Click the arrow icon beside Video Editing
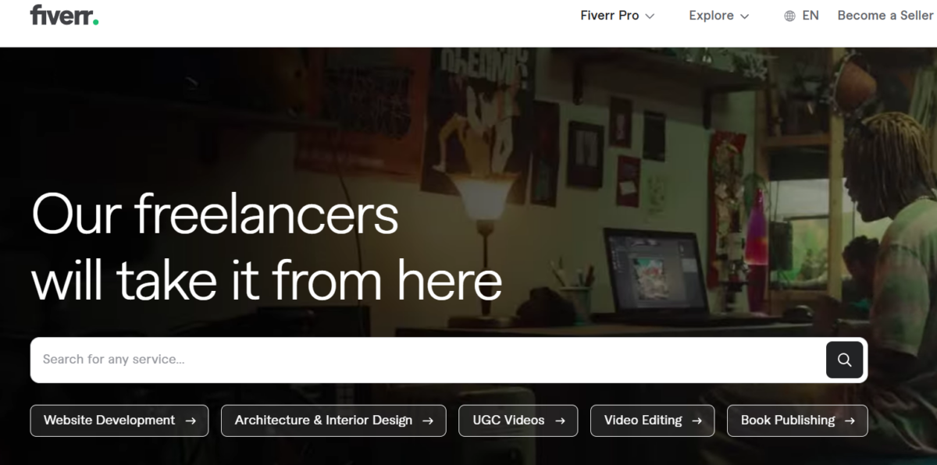Image resolution: width=937 pixels, height=465 pixels. pos(697,421)
